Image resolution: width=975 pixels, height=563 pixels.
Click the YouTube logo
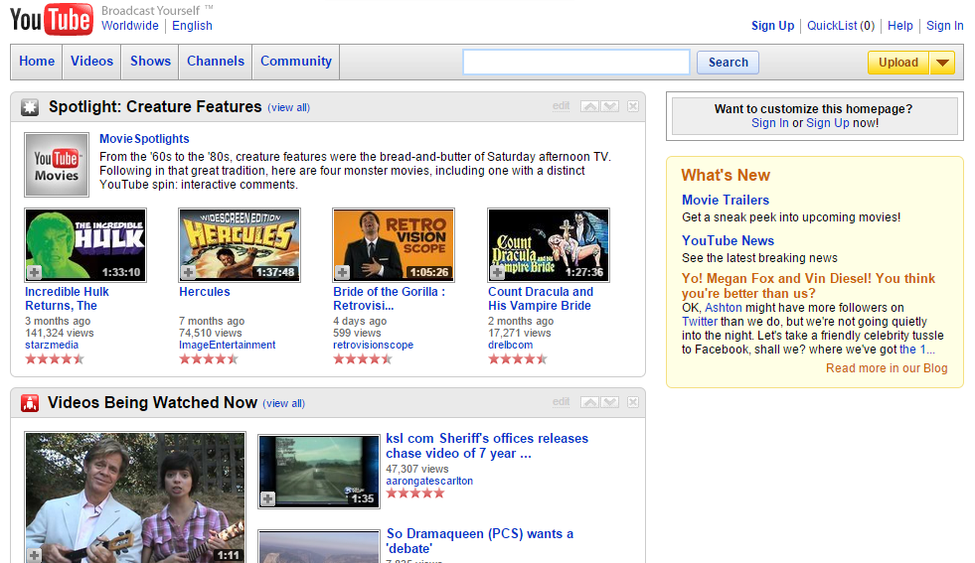coord(52,19)
